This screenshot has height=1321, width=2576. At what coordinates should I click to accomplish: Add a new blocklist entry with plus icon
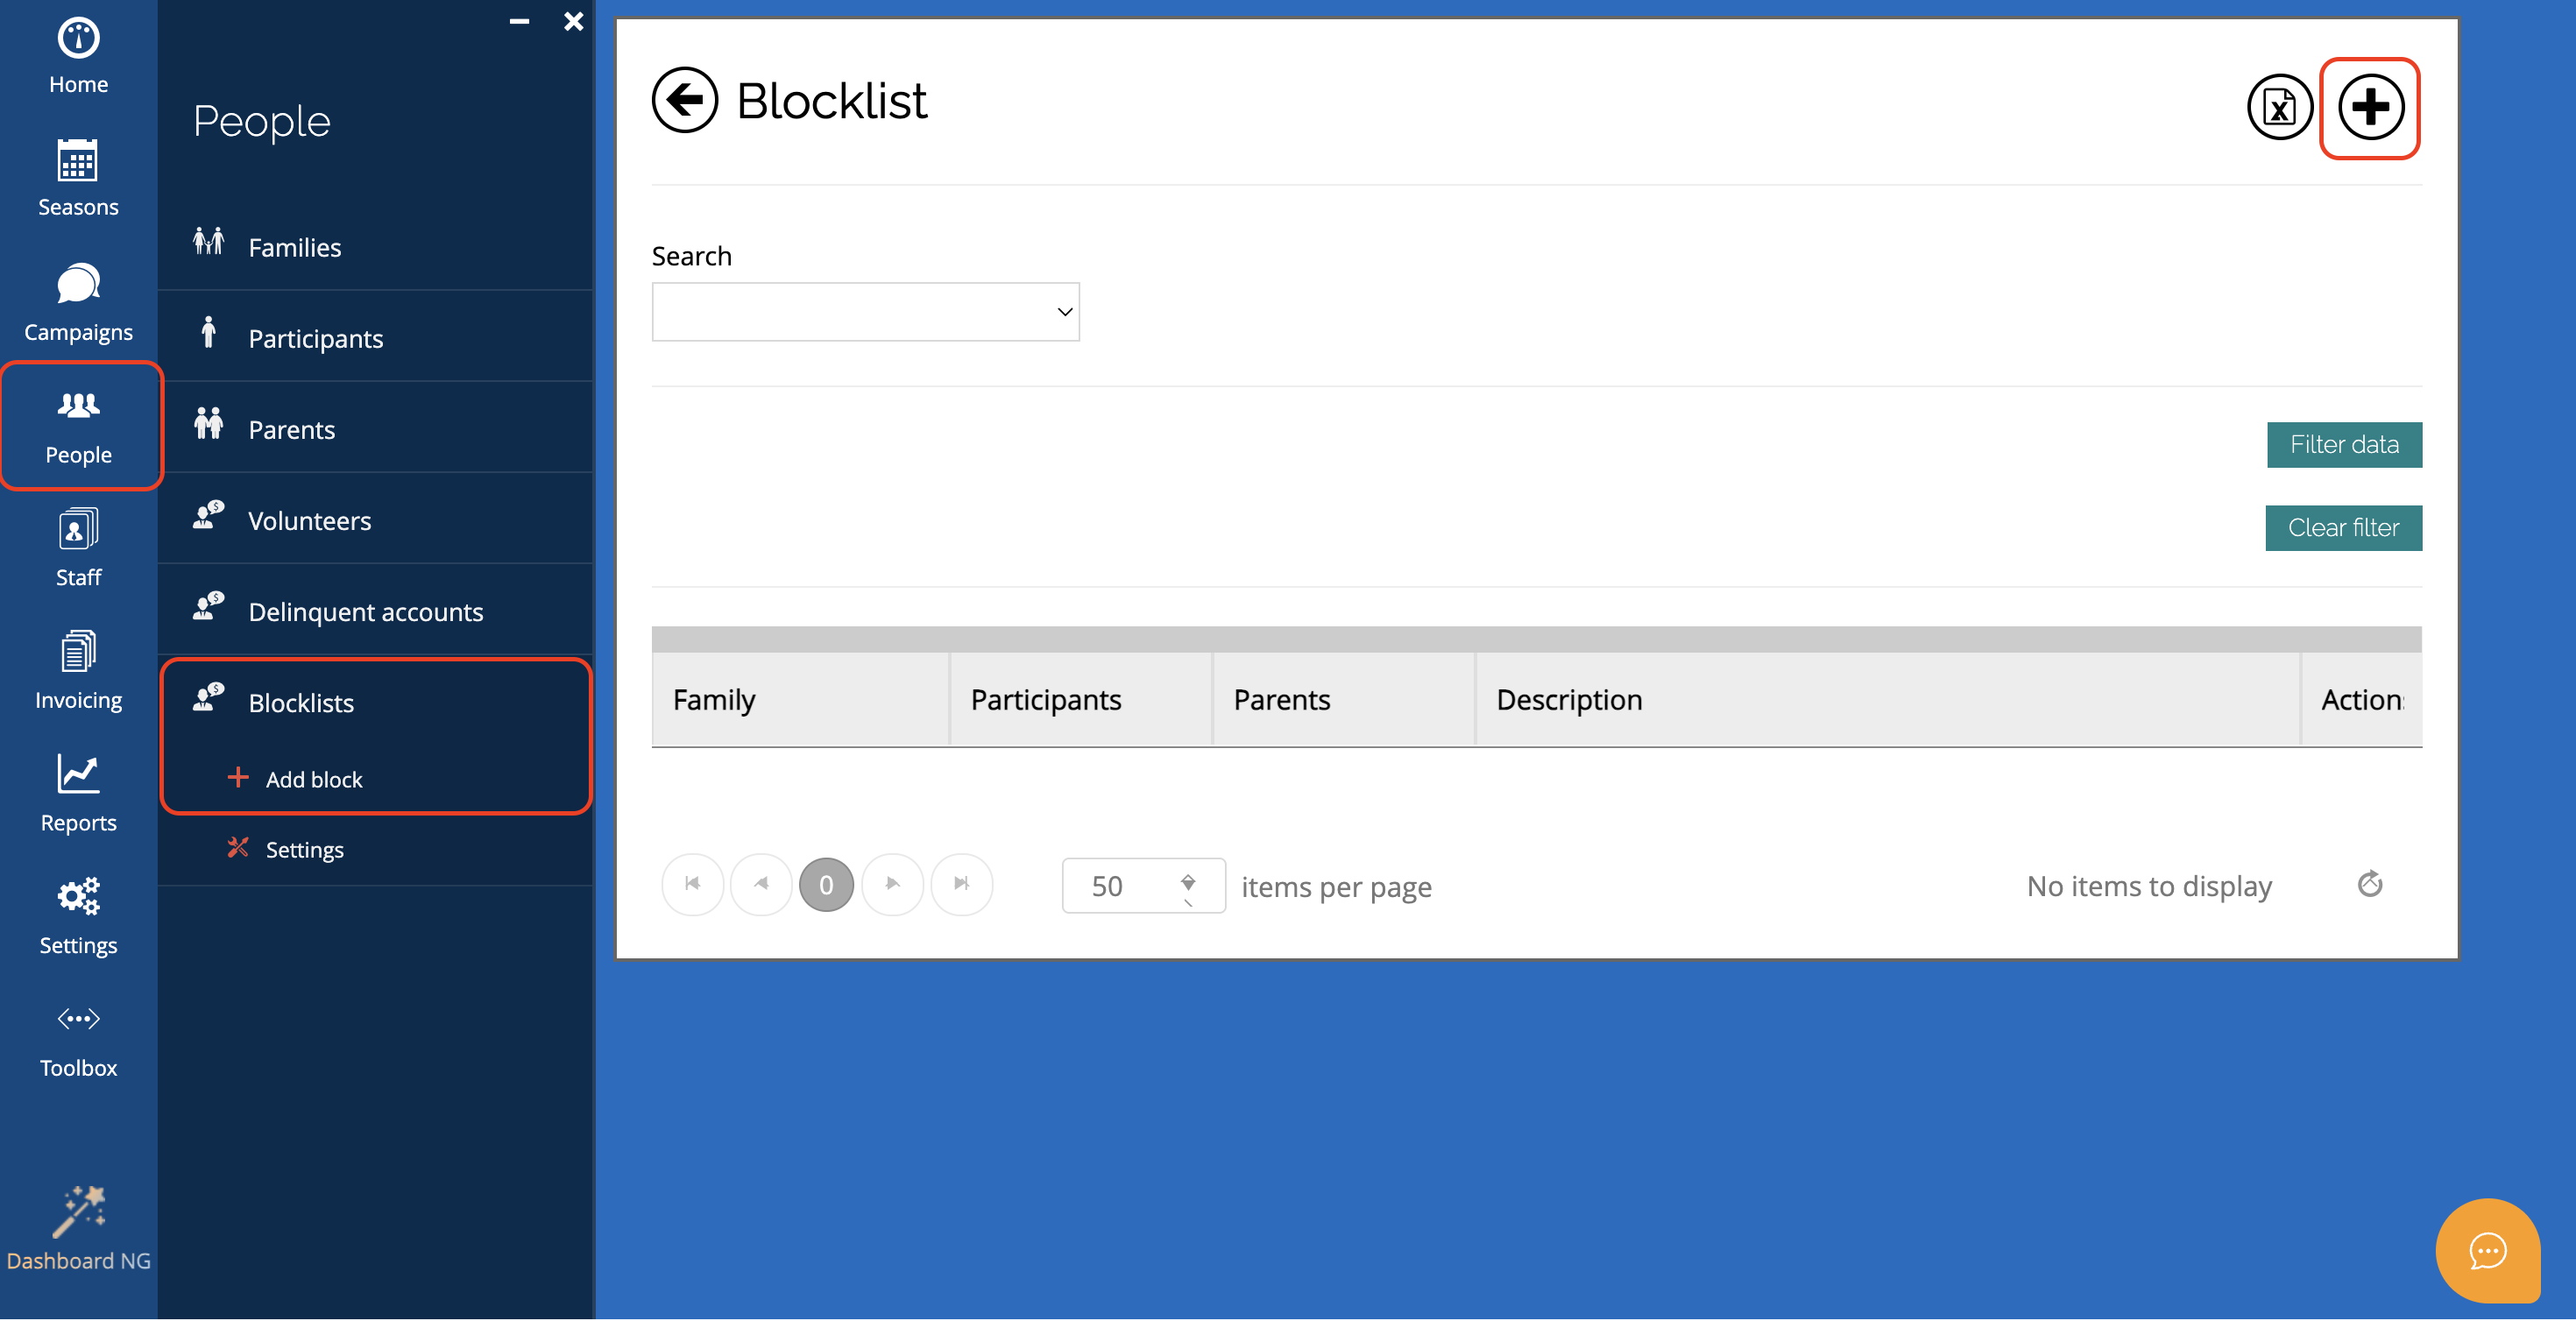point(2369,107)
